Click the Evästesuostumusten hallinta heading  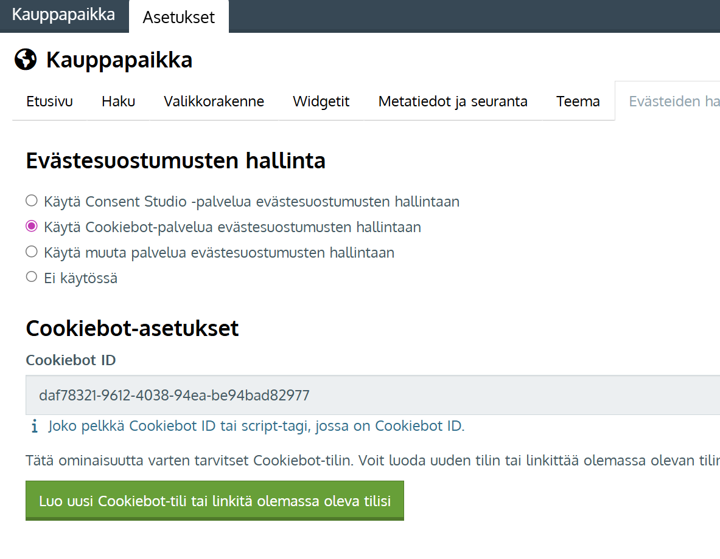(175, 161)
